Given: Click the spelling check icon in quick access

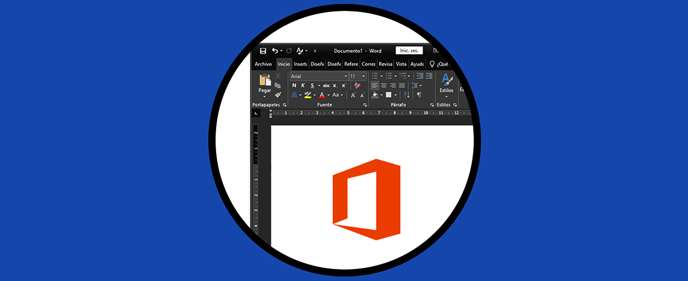Looking at the screenshot, I should click(299, 50).
